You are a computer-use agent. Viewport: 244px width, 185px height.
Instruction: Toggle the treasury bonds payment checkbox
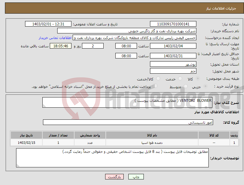155,86
